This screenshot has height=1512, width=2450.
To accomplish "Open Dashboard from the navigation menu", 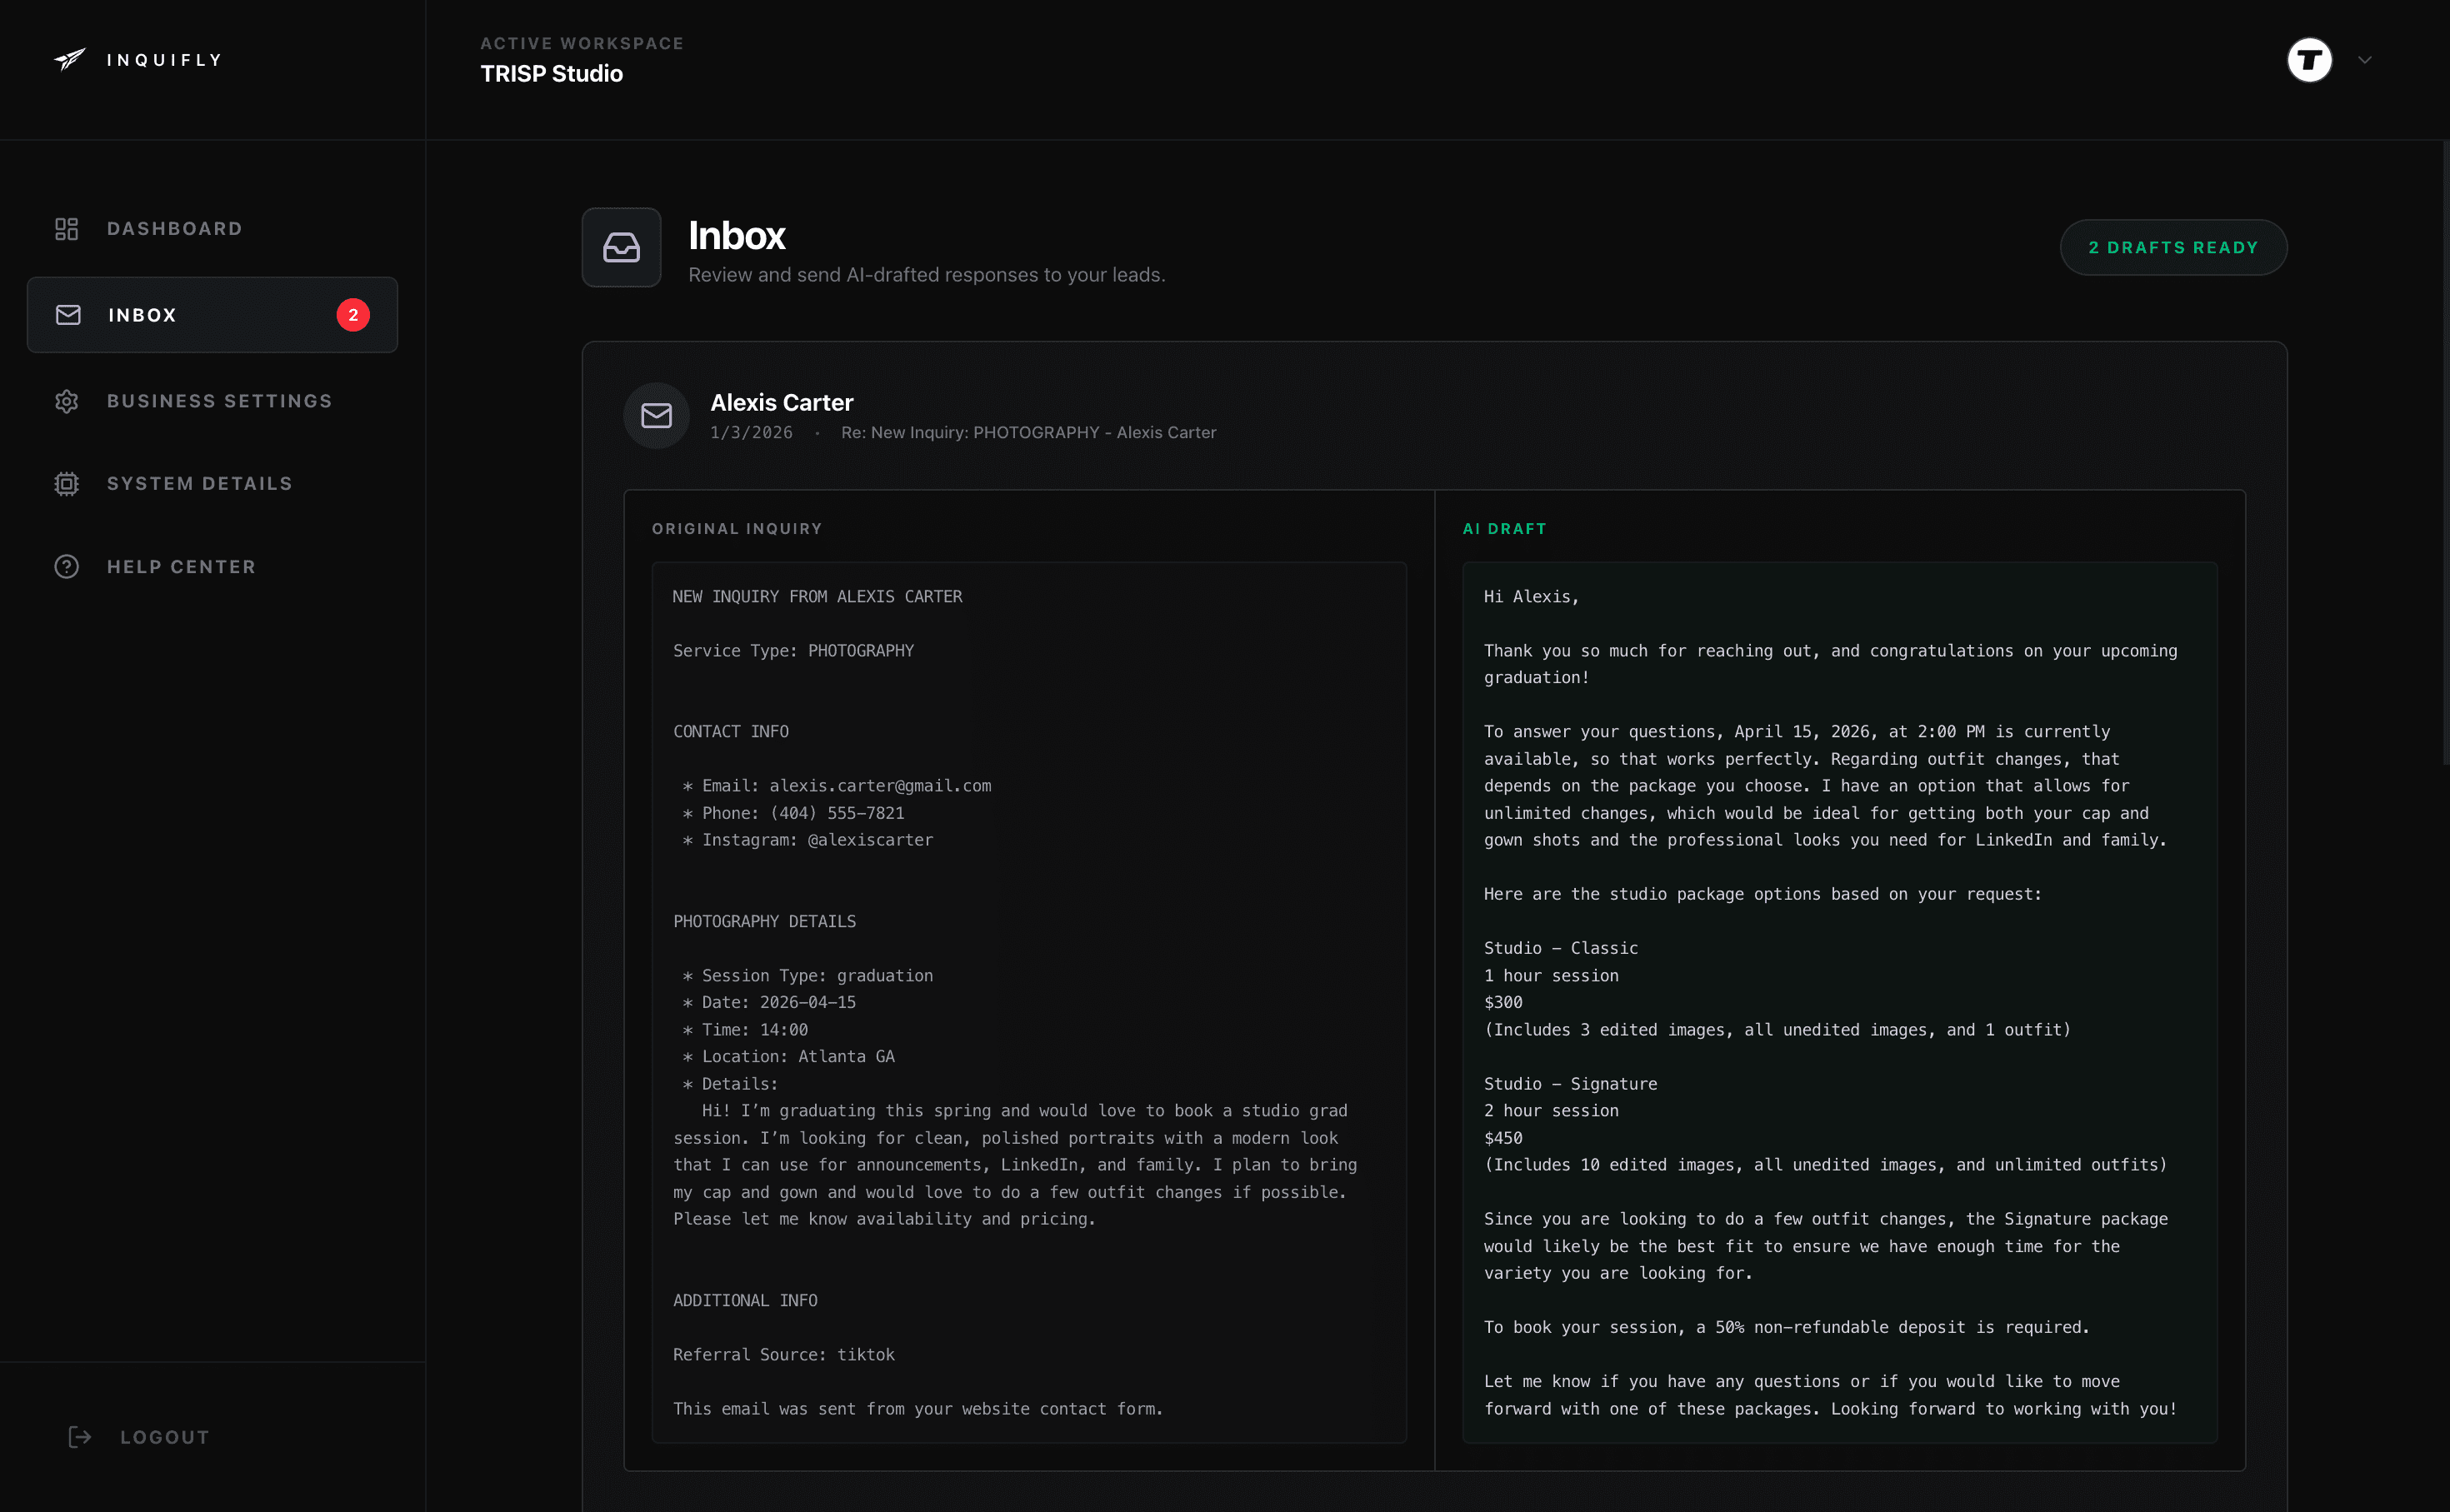I will pos(174,228).
